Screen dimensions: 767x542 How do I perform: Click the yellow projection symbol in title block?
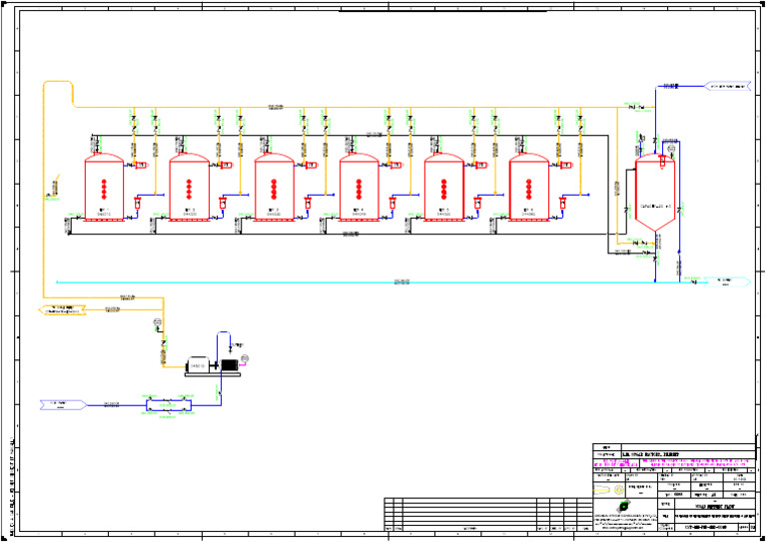(x=609, y=489)
